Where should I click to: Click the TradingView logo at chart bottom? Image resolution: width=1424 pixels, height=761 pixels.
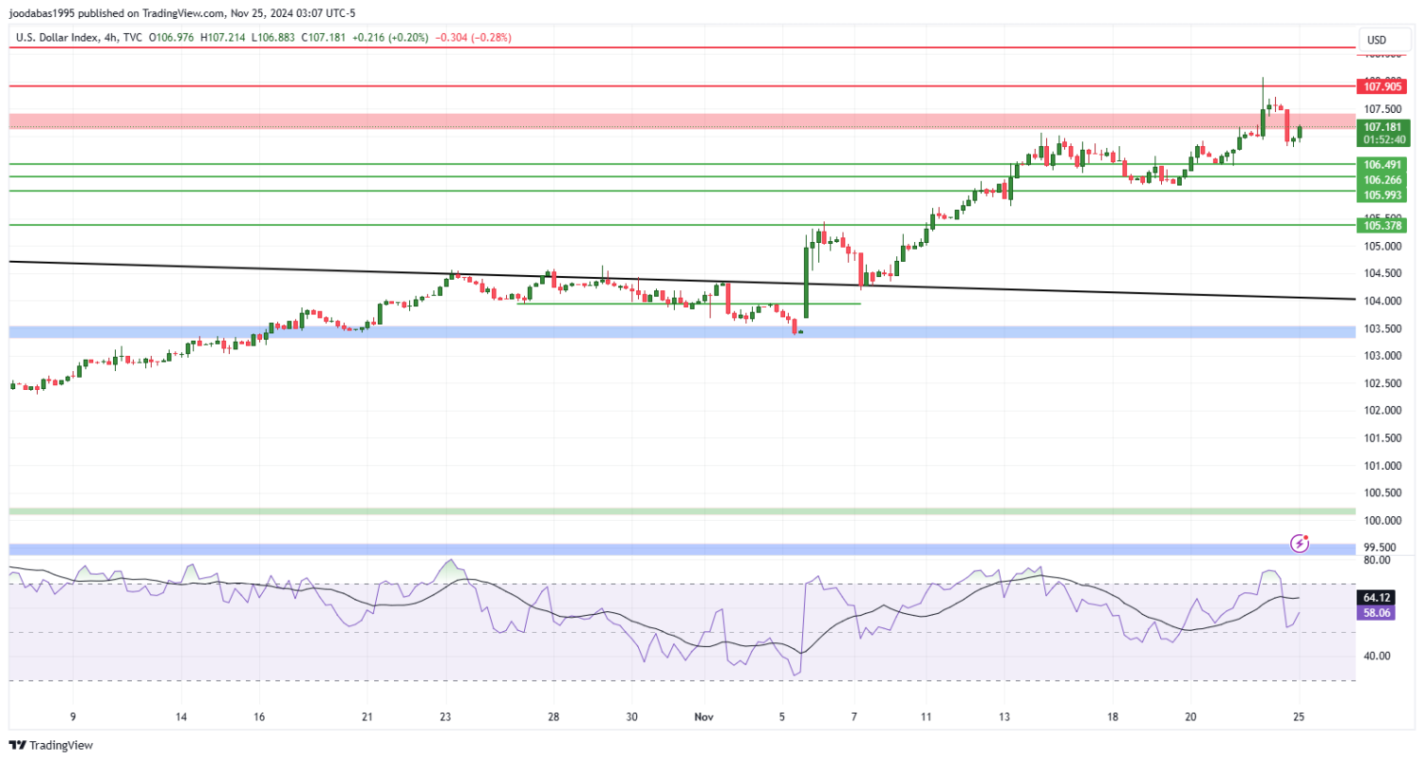[x=50, y=746]
